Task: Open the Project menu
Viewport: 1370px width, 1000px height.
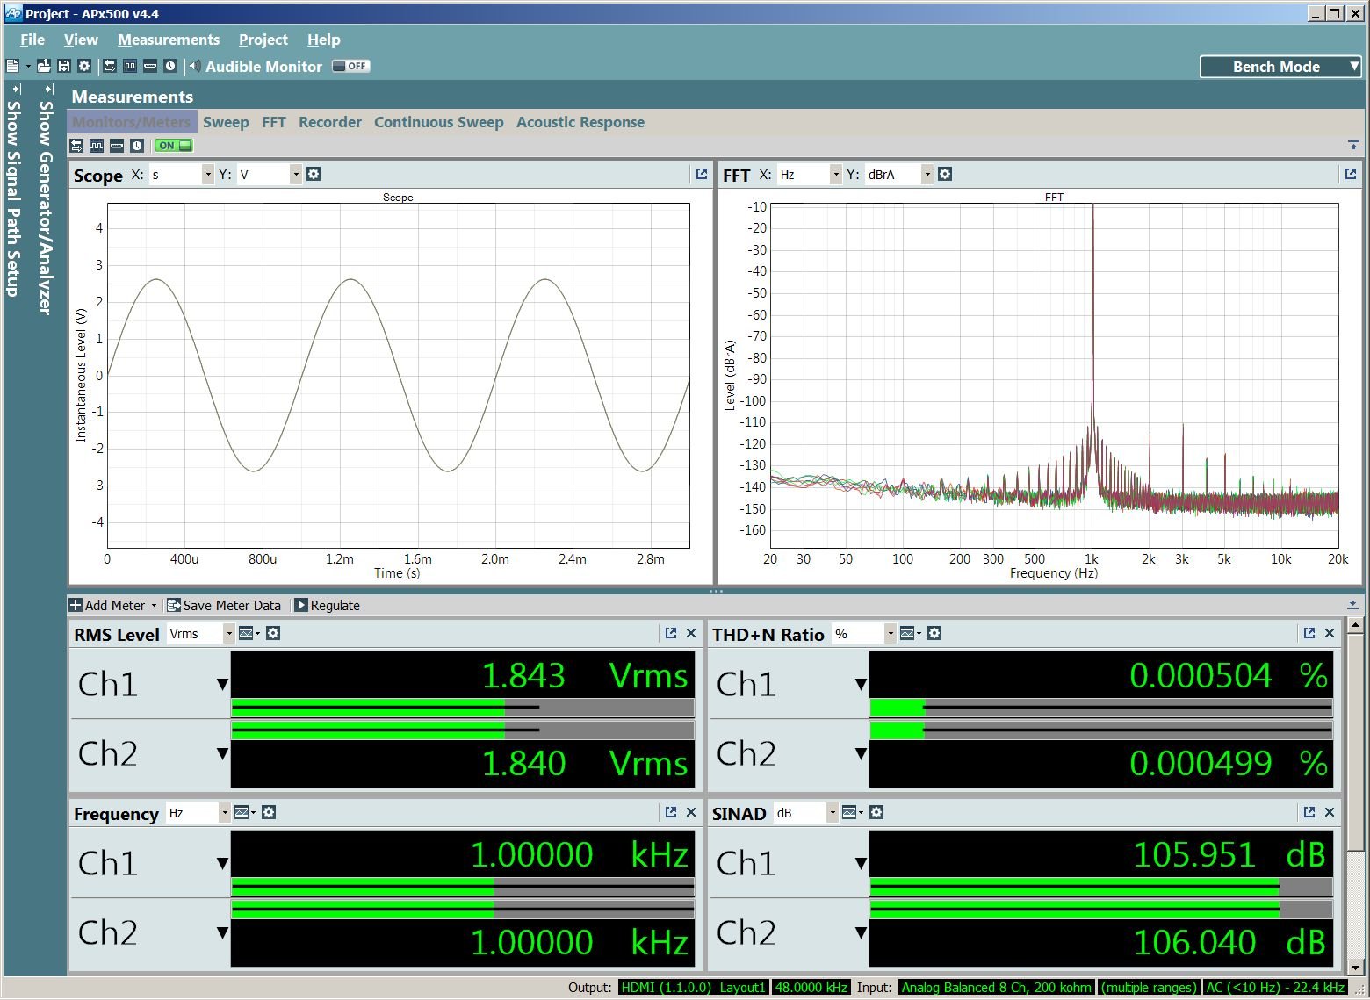Action: 263,40
